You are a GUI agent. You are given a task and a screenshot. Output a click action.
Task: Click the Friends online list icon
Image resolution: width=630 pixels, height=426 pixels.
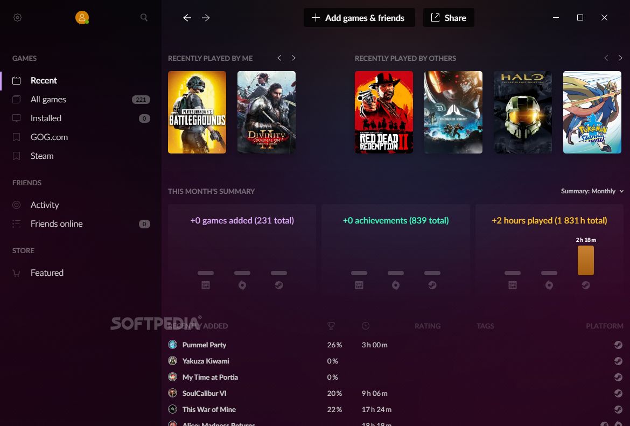[x=17, y=224]
